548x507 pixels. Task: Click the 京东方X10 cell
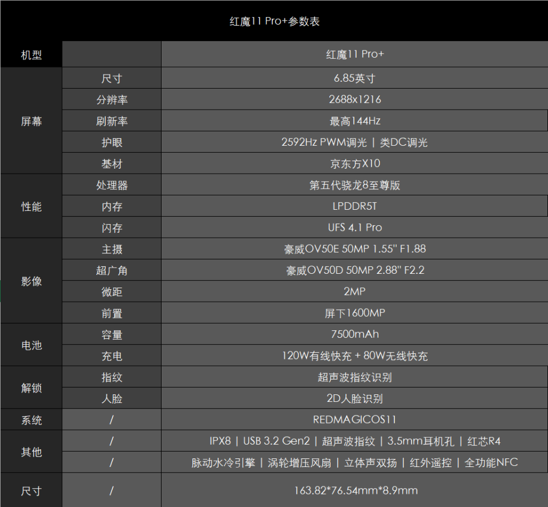354,163
